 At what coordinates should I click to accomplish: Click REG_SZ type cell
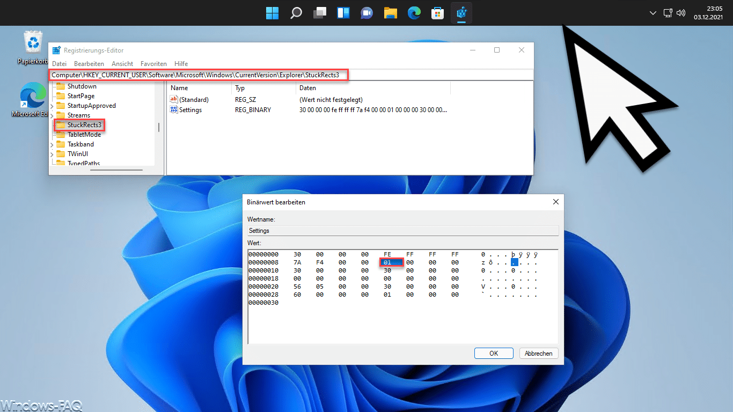point(245,100)
